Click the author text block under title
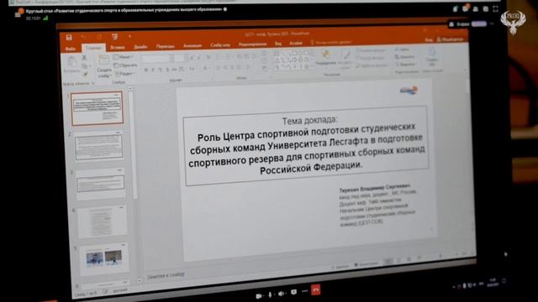 (377, 205)
